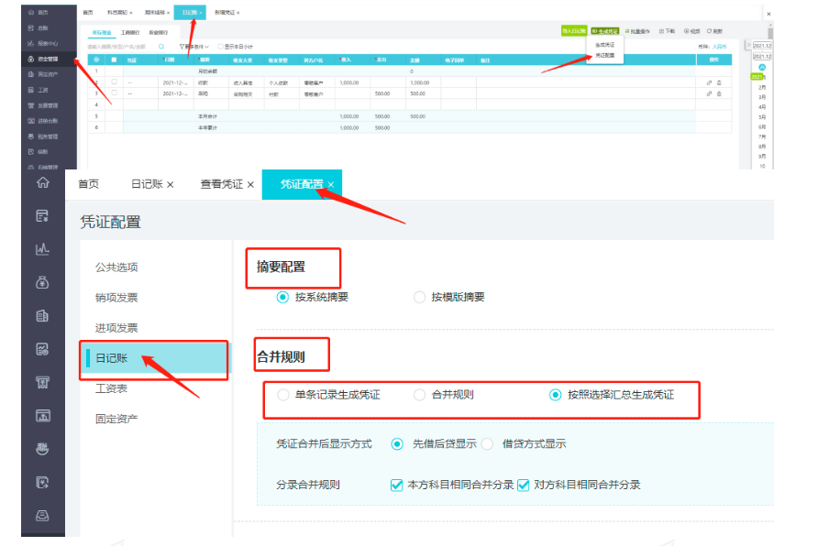Viewport: 818px width, 546px height.
Task: Expand 更多条件 filter dropdown
Action: [194, 47]
